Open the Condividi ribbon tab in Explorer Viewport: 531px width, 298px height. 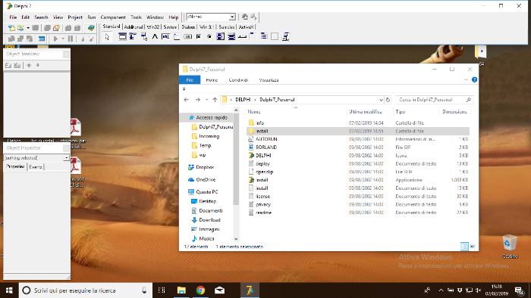pos(238,80)
